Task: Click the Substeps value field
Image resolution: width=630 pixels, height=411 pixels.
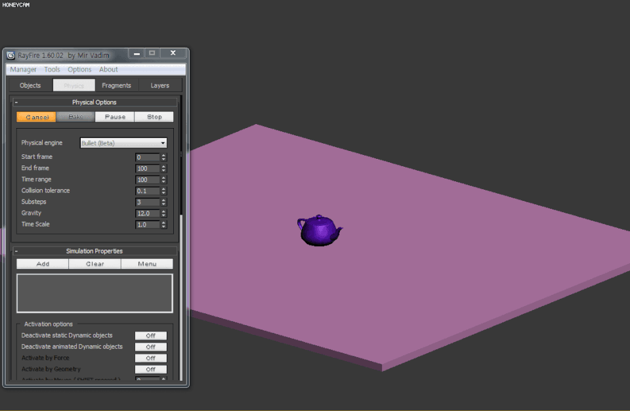Action: 148,202
